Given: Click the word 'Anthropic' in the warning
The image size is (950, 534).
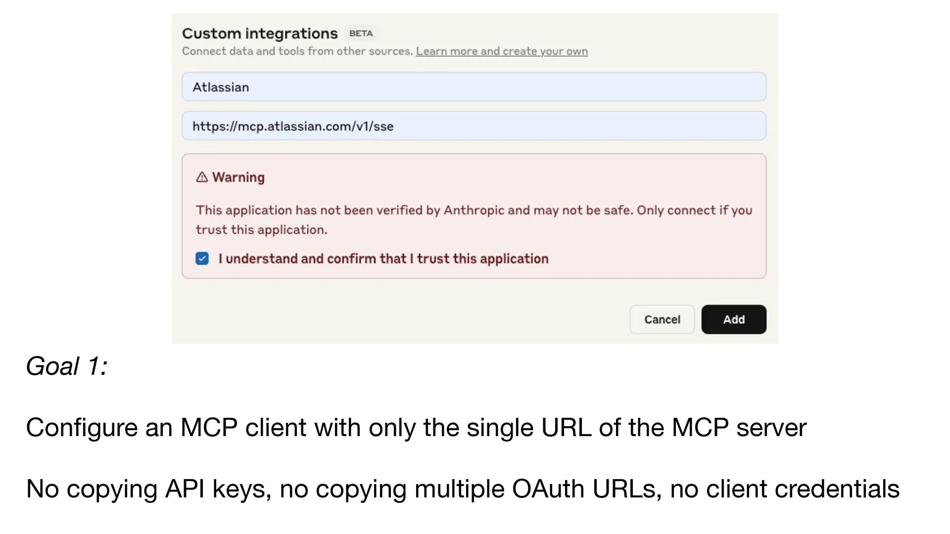Looking at the screenshot, I should (x=474, y=210).
